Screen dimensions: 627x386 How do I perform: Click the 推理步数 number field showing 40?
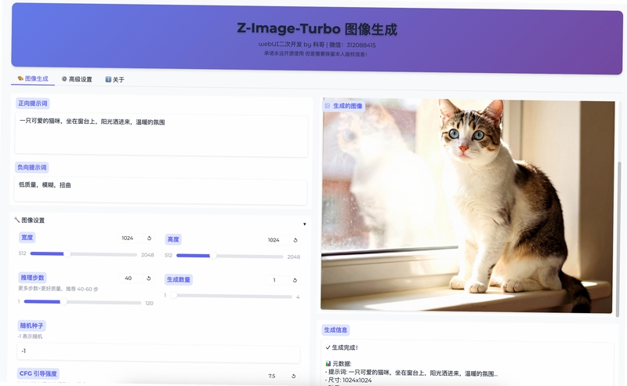(x=131, y=279)
